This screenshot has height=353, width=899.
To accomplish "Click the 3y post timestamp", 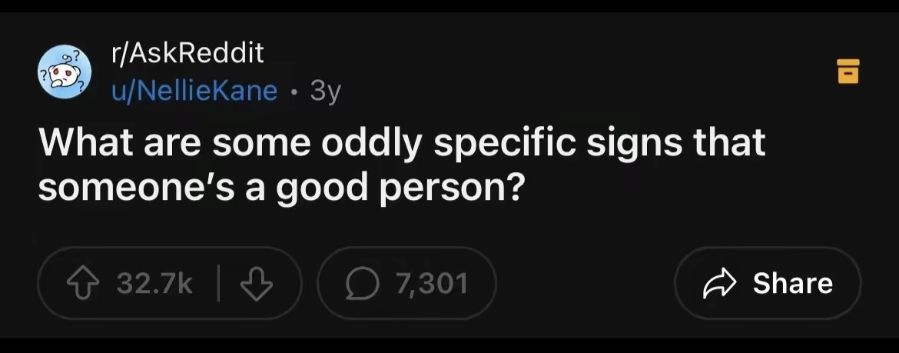I will click(x=324, y=92).
